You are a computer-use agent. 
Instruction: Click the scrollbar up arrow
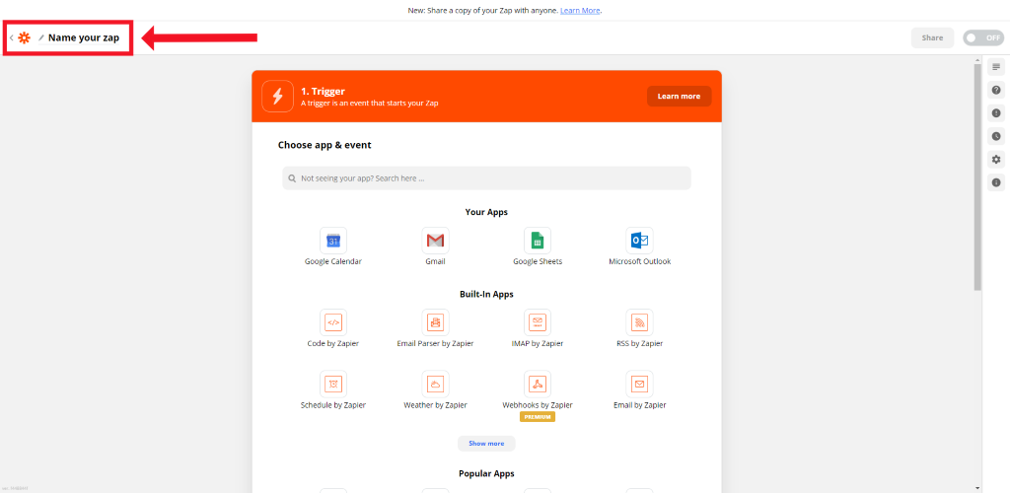pyautogui.click(x=977, y=60)
